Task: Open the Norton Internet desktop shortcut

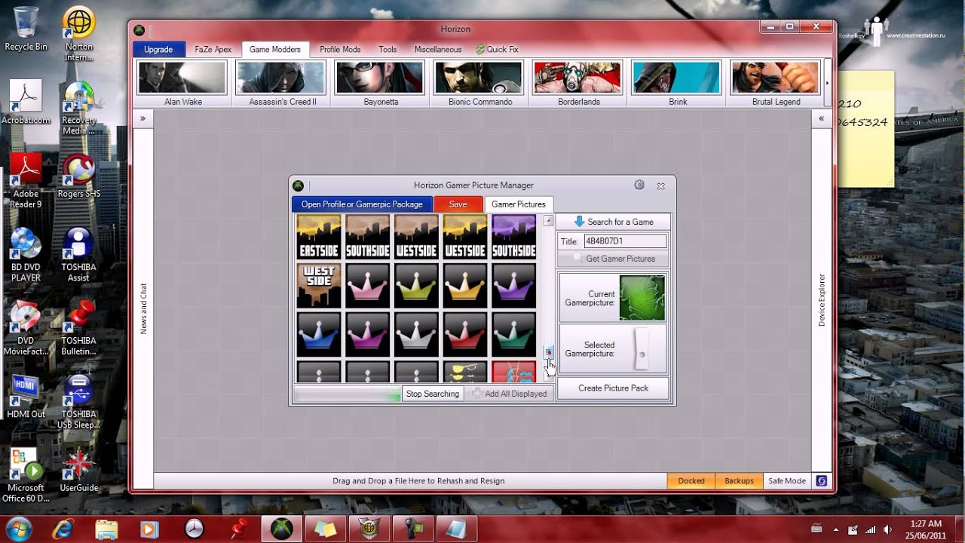Action: point(78,34)
